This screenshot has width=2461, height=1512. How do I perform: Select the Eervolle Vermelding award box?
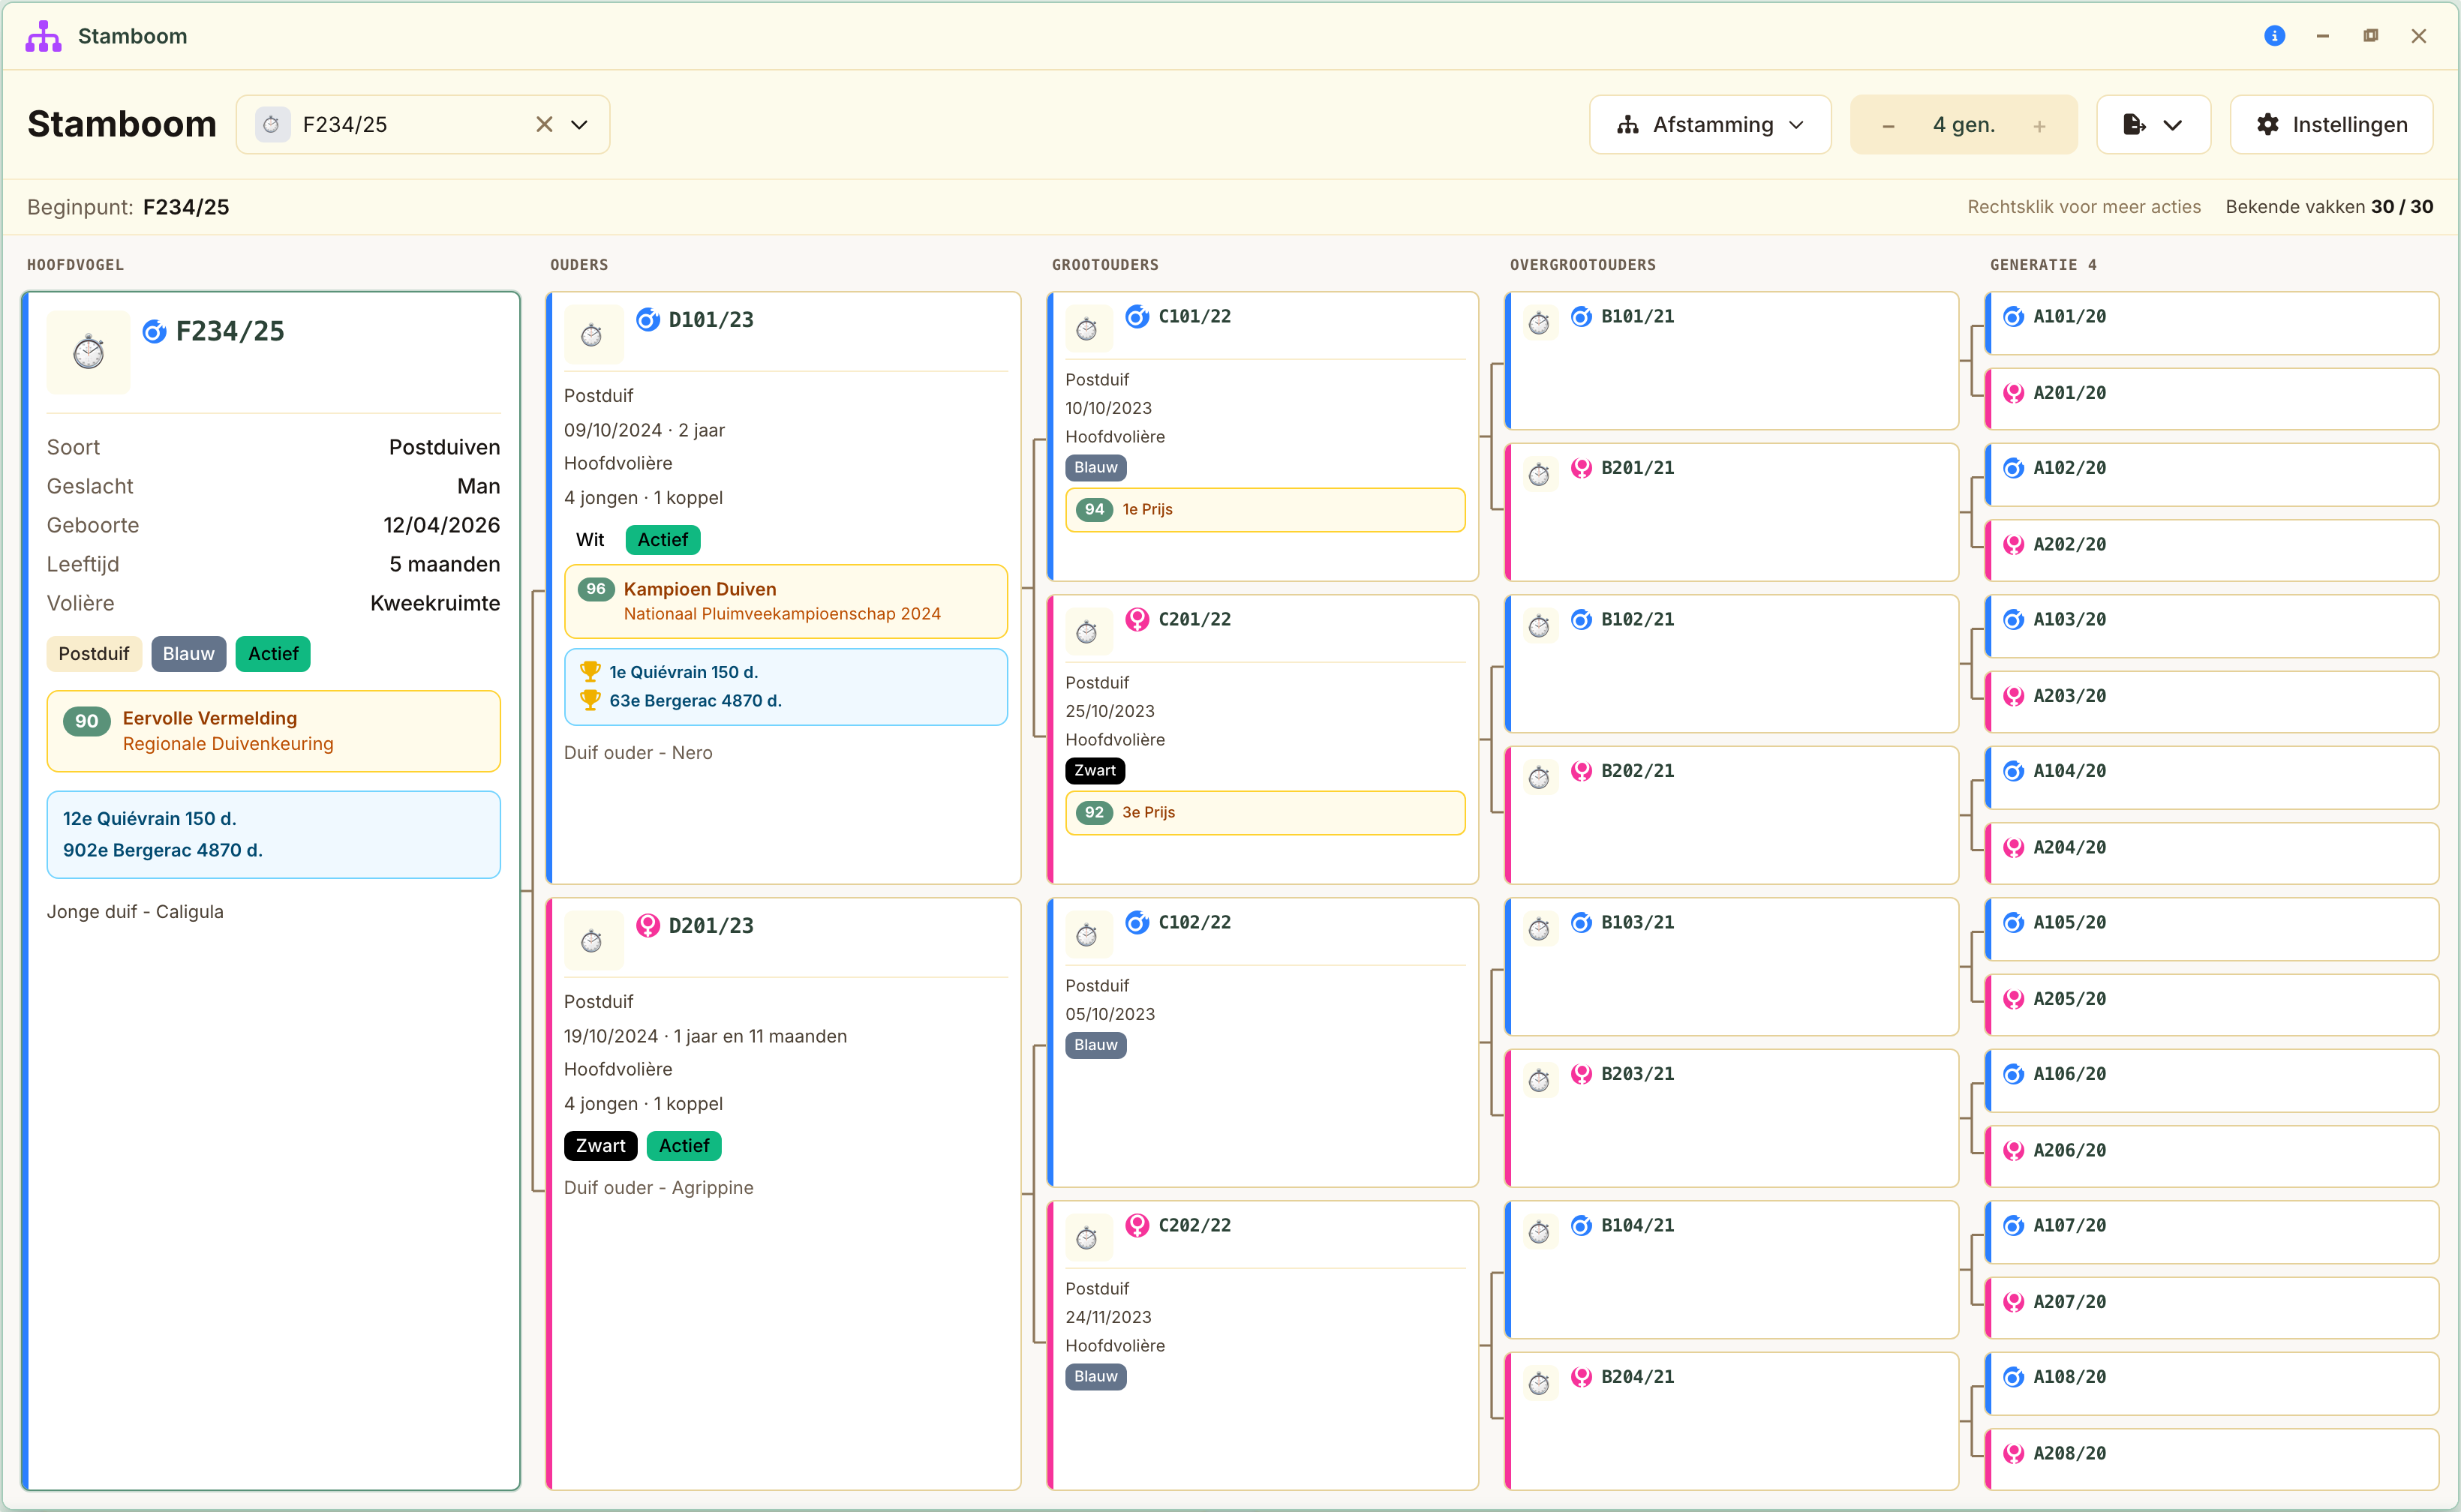click(x=273, y=730)
